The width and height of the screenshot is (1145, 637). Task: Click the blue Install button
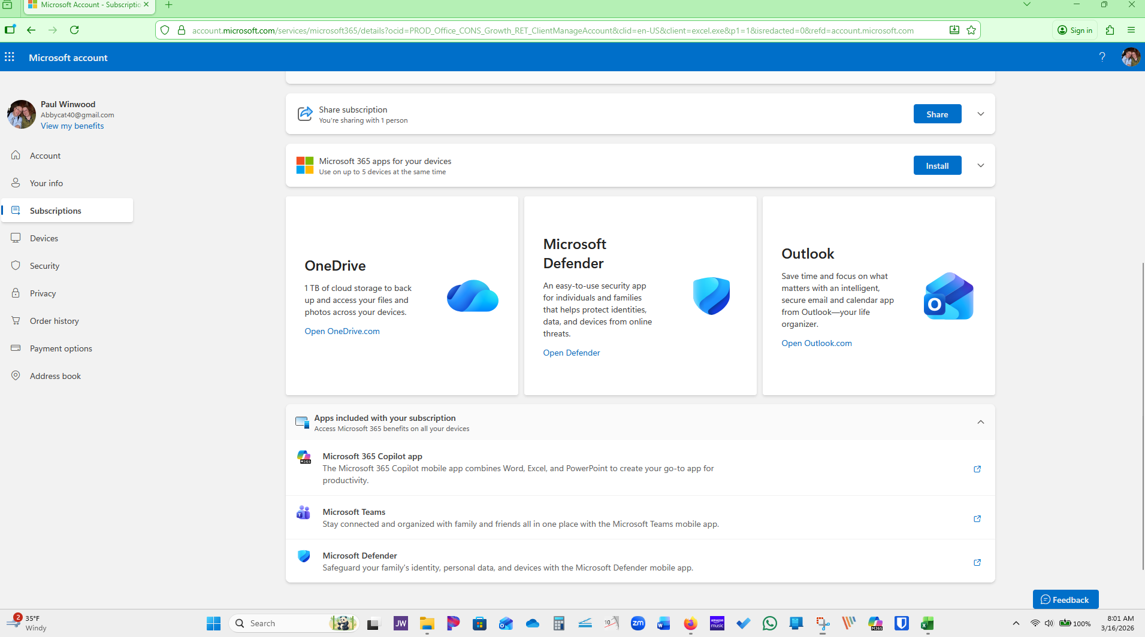[x=937, y=165]
